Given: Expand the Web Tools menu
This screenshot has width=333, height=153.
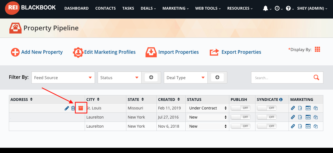Looking at the screenshot, I should (x=208, y=8).
